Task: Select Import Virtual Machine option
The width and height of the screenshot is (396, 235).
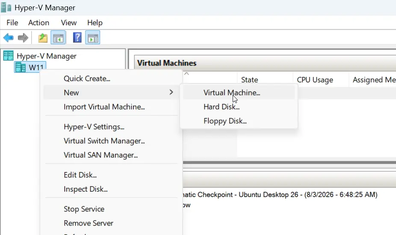Action: click(x=111, y=107)
